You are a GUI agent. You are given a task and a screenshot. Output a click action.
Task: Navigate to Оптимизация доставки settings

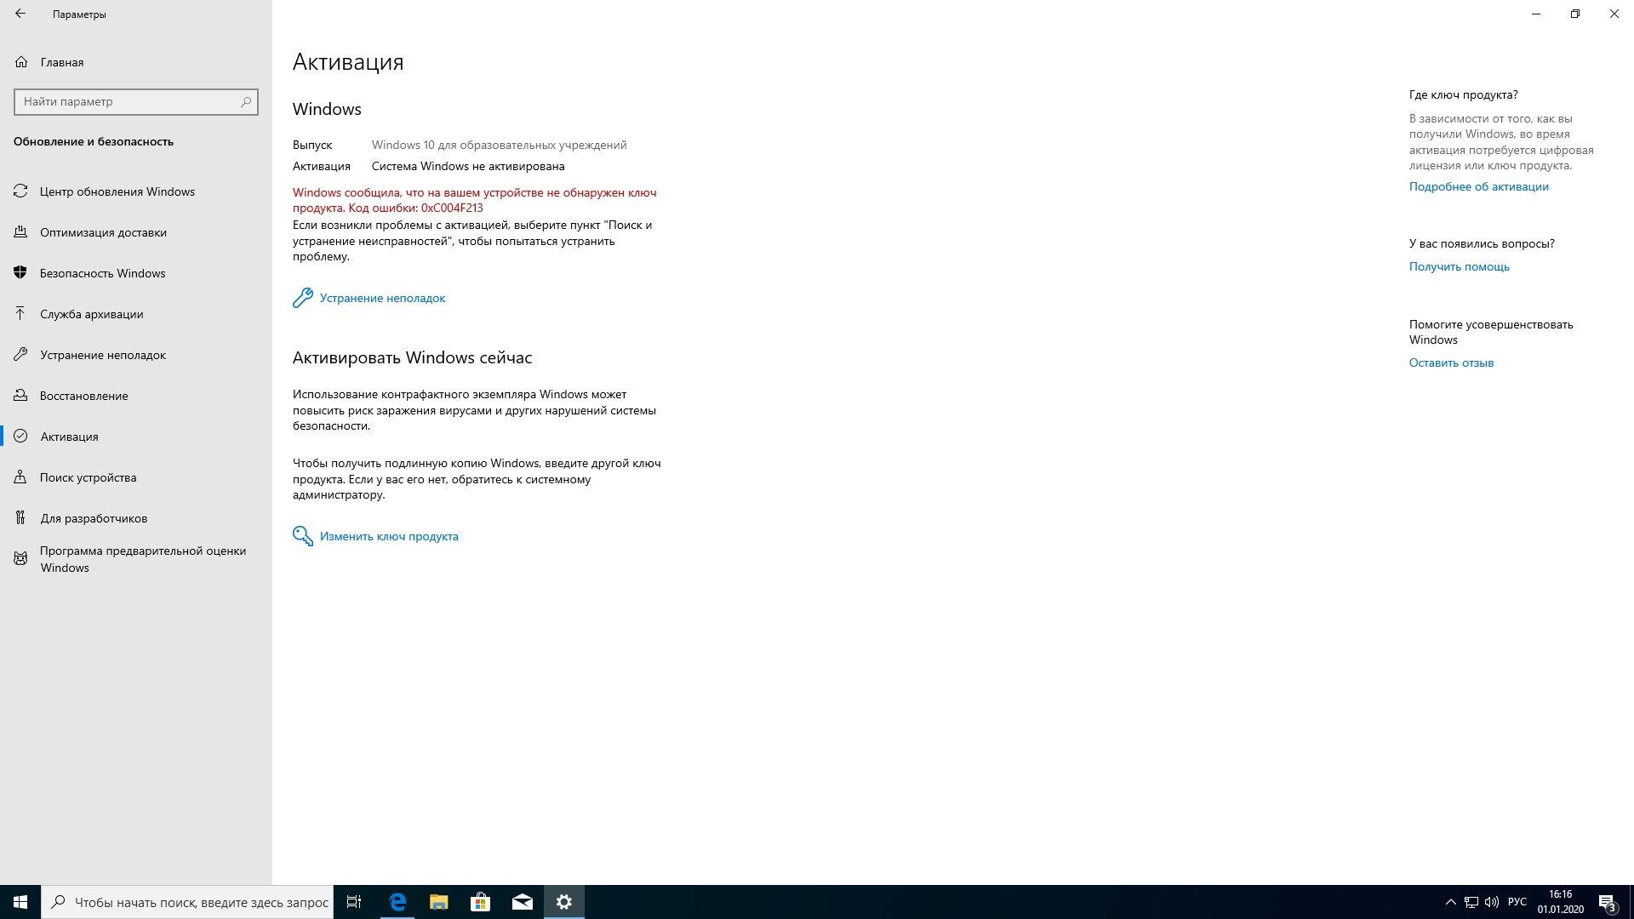click(x=103, y=231)
